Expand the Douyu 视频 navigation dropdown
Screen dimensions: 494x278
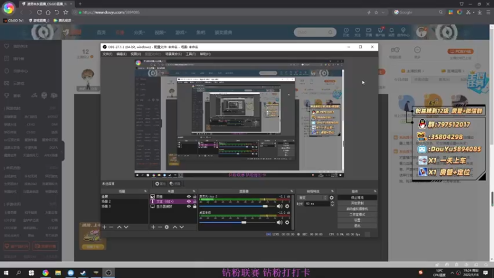pos(160,32)
